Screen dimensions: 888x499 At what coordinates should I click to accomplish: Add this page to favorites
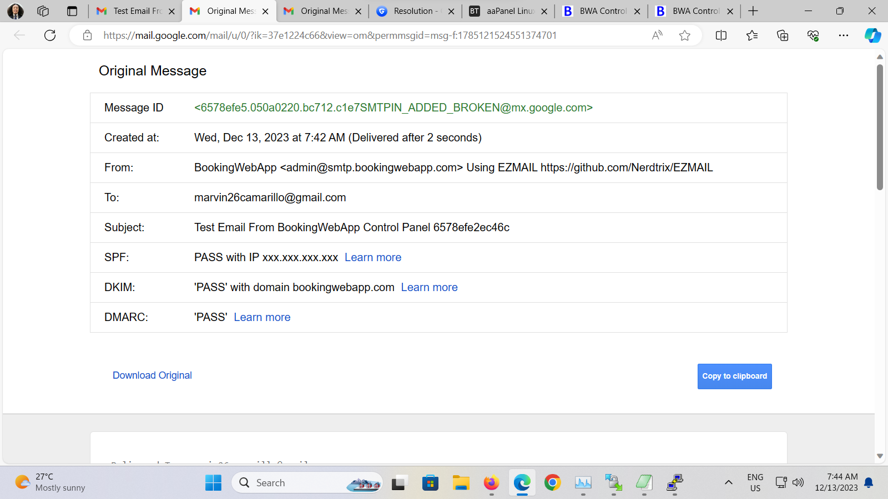(685, 35)
